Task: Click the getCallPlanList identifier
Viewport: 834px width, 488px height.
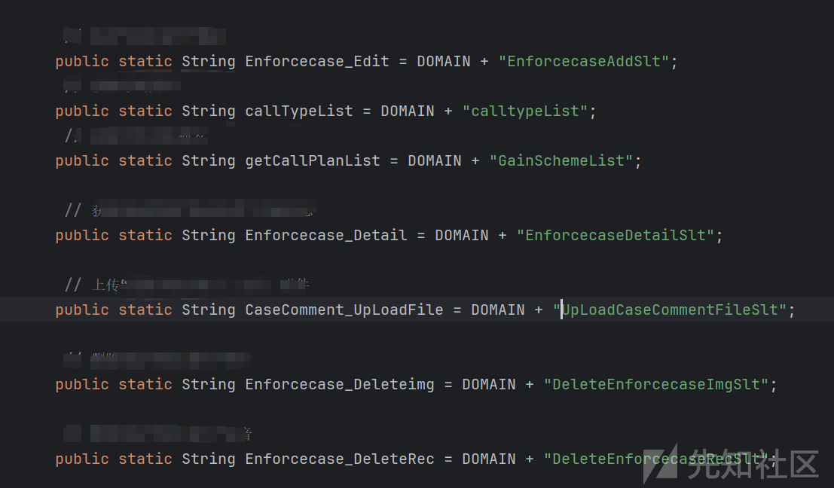Action: 313,160
